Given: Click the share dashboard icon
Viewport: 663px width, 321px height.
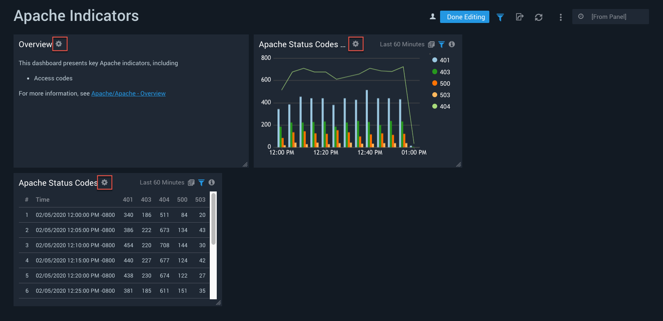Looking at the screenshot, I should (x=519, y=17).
